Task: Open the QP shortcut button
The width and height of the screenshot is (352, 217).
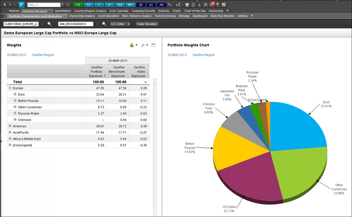Action: 141,5
